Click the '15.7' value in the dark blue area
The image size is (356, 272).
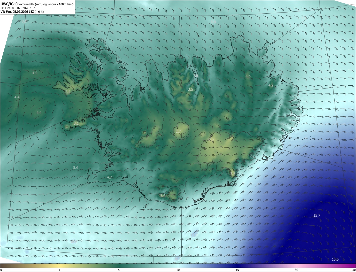317,216
